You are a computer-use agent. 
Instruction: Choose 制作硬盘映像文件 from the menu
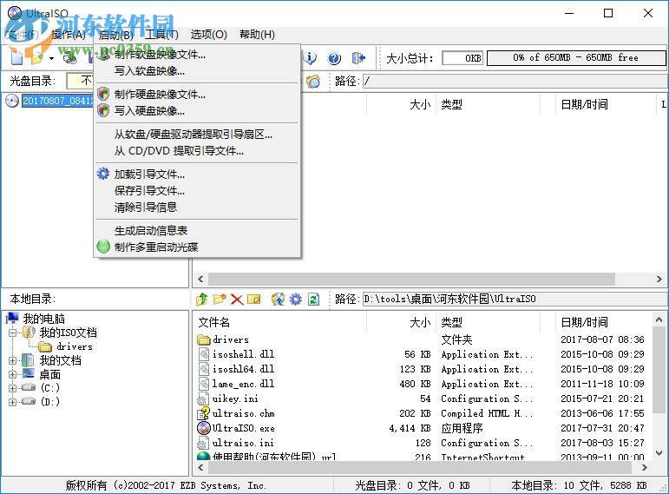tap(197, 95)
